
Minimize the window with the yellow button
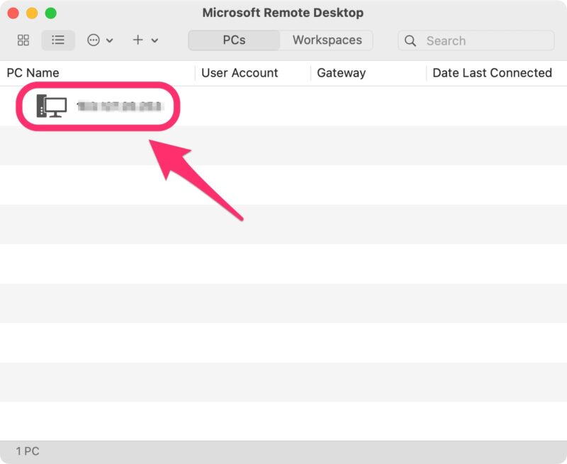pos(32,13)
